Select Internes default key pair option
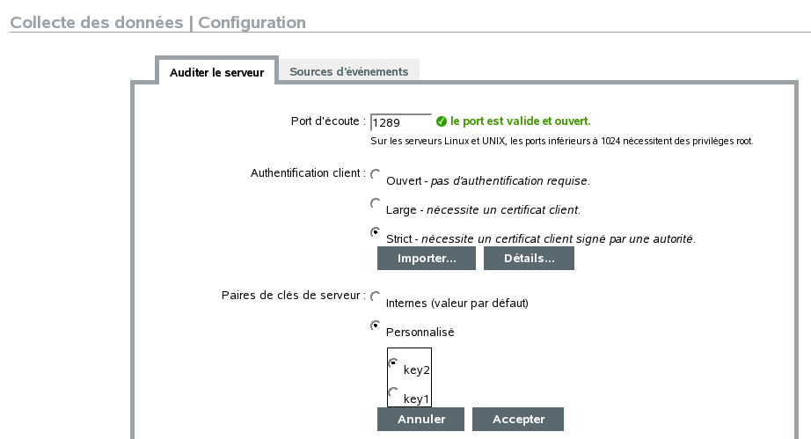The height and width of the screenshot is (439, 811). coord(376,297)
